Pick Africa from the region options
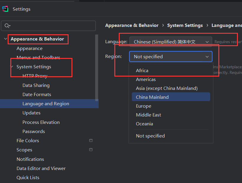Viewport: 242px width, 183px height. (x=142, y=71)
